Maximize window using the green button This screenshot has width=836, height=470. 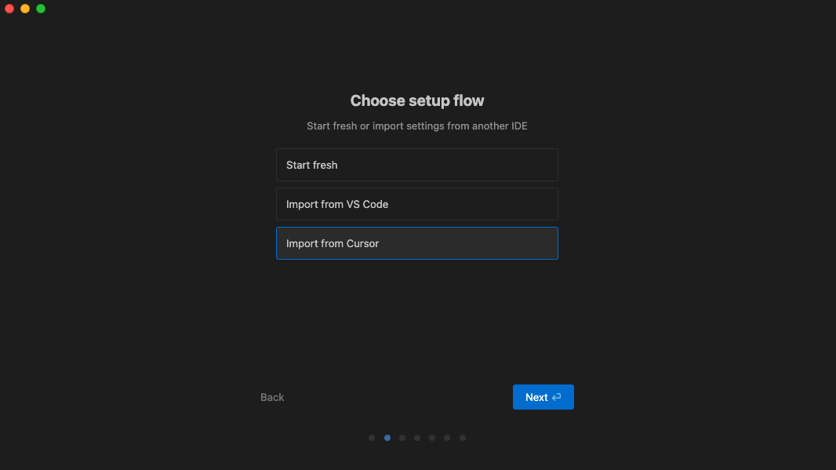(x=41, y=9)
